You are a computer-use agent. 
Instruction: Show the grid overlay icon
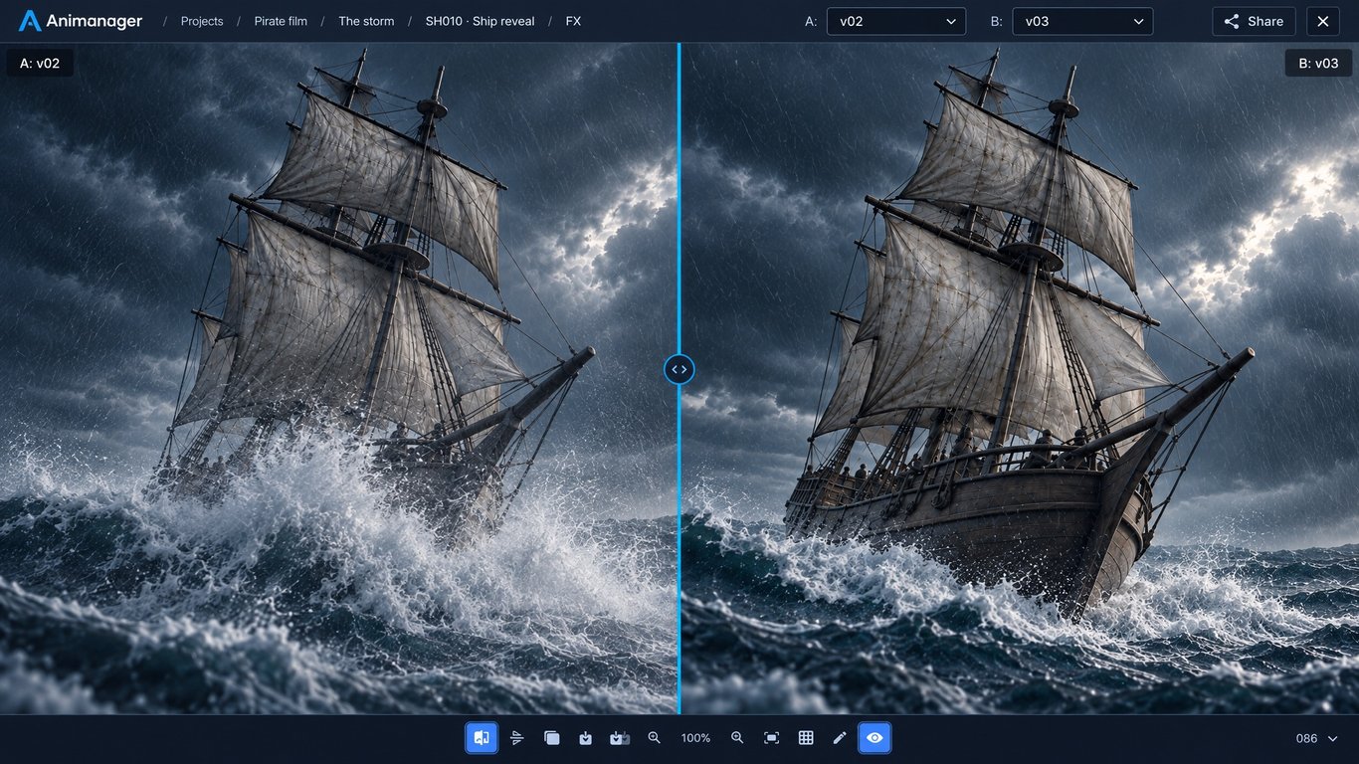806,738
